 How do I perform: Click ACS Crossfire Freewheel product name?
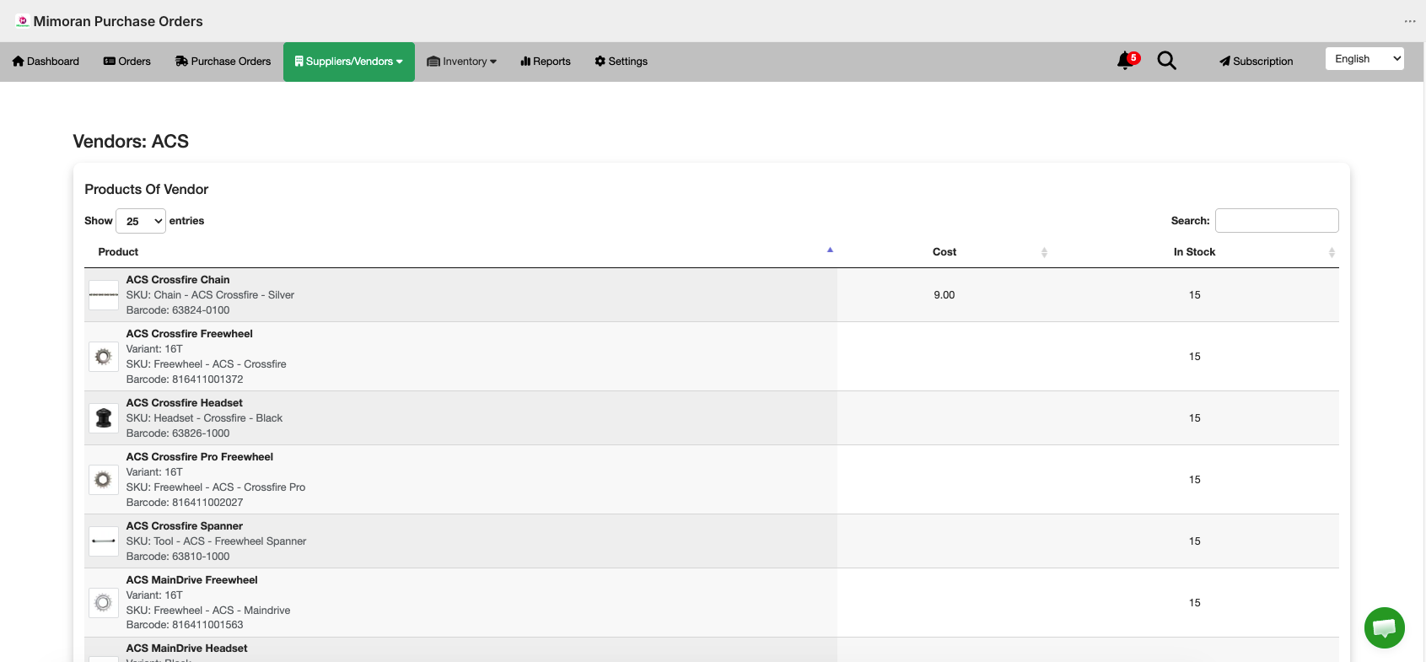coord(190,334)
